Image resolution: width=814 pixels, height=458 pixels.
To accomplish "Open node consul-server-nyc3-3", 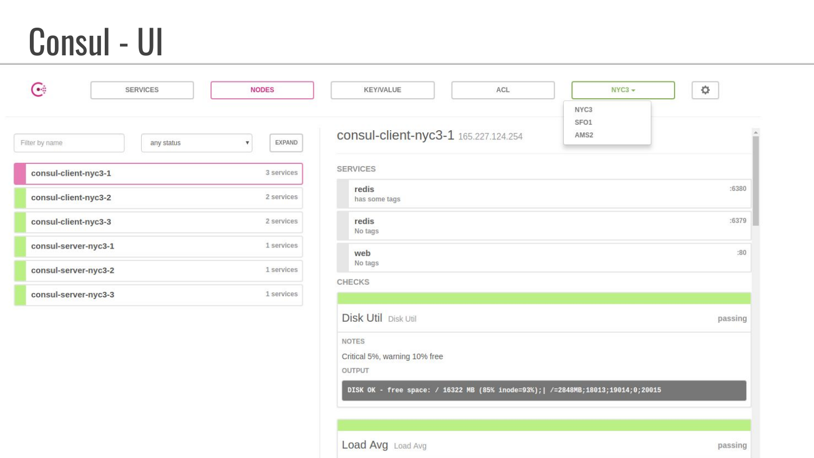I will click(158, 295).
